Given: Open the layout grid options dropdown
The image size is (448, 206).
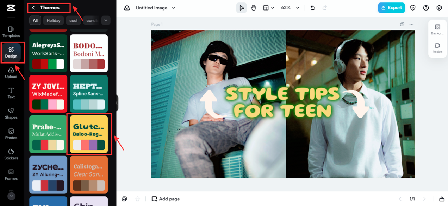Looking at the screenshot, I should click(269, 8).
